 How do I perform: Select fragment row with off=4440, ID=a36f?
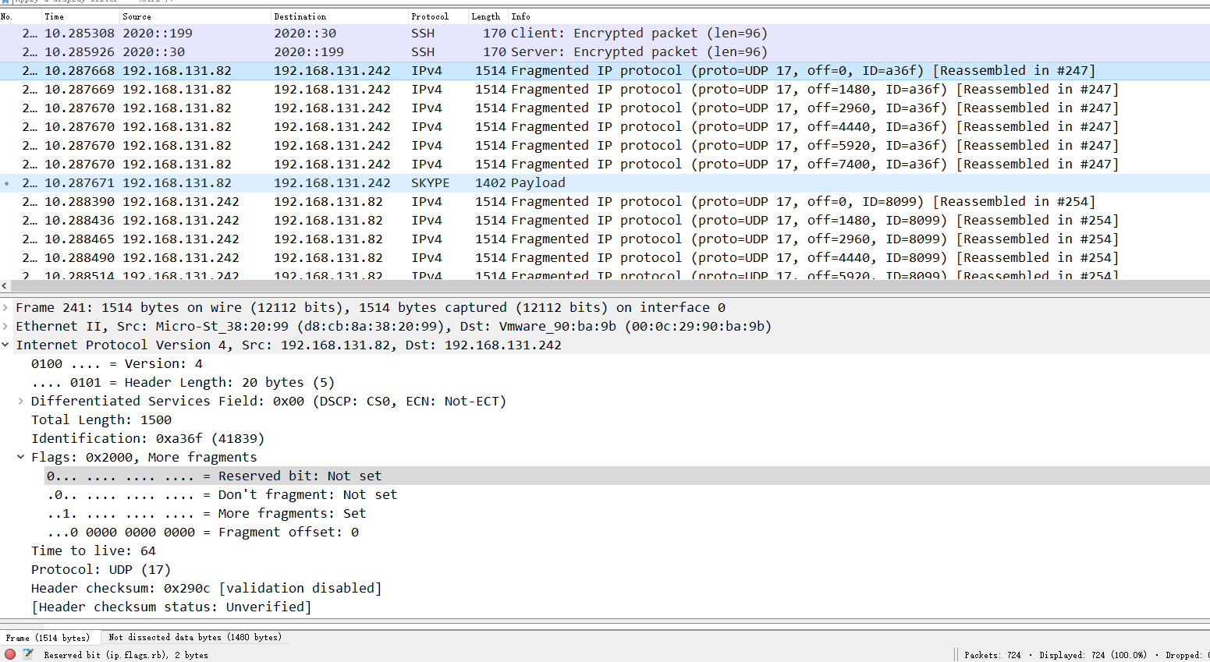605,126
